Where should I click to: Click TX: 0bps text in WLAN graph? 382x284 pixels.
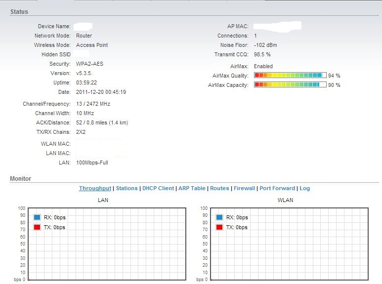tap(237, 227)
